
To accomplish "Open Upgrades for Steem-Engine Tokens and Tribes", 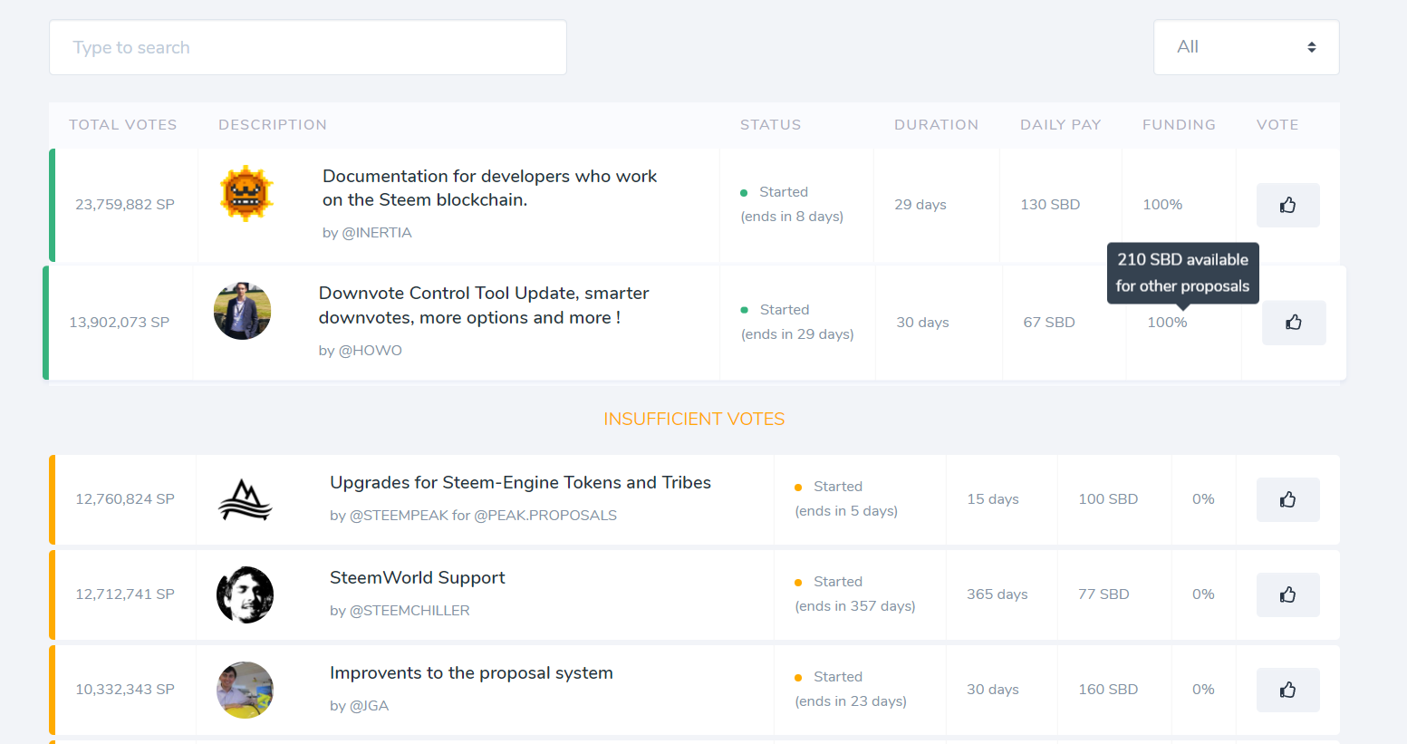I will (x=520, y=483).
